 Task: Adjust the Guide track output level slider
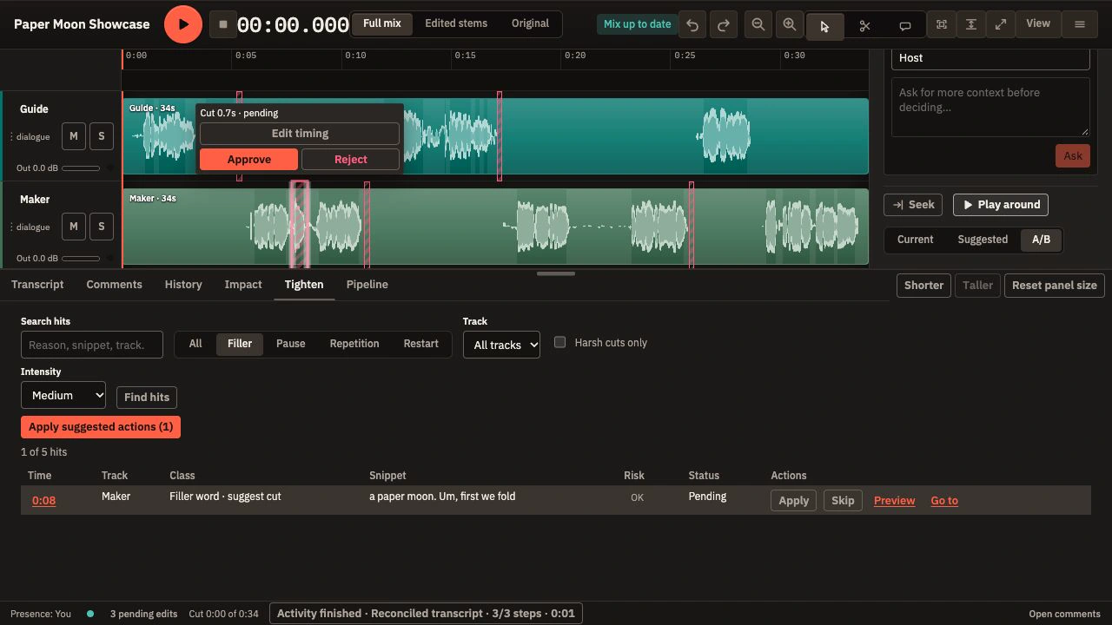pyautogui.click(x=81, y=168)
